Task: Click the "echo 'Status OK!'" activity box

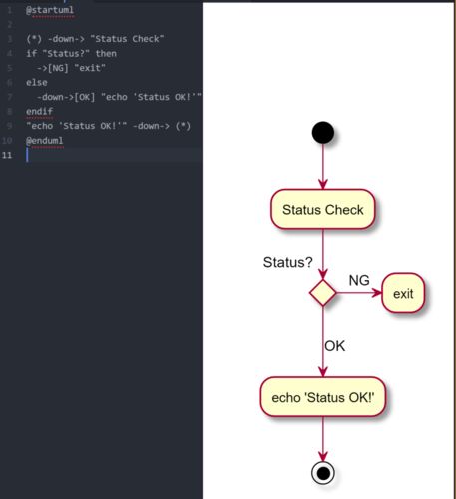Action: pyautogui.click(x=323, y=397)
